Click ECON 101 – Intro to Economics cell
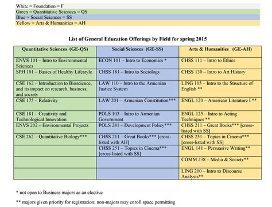 pyautogui.click(x=138, y=63)
